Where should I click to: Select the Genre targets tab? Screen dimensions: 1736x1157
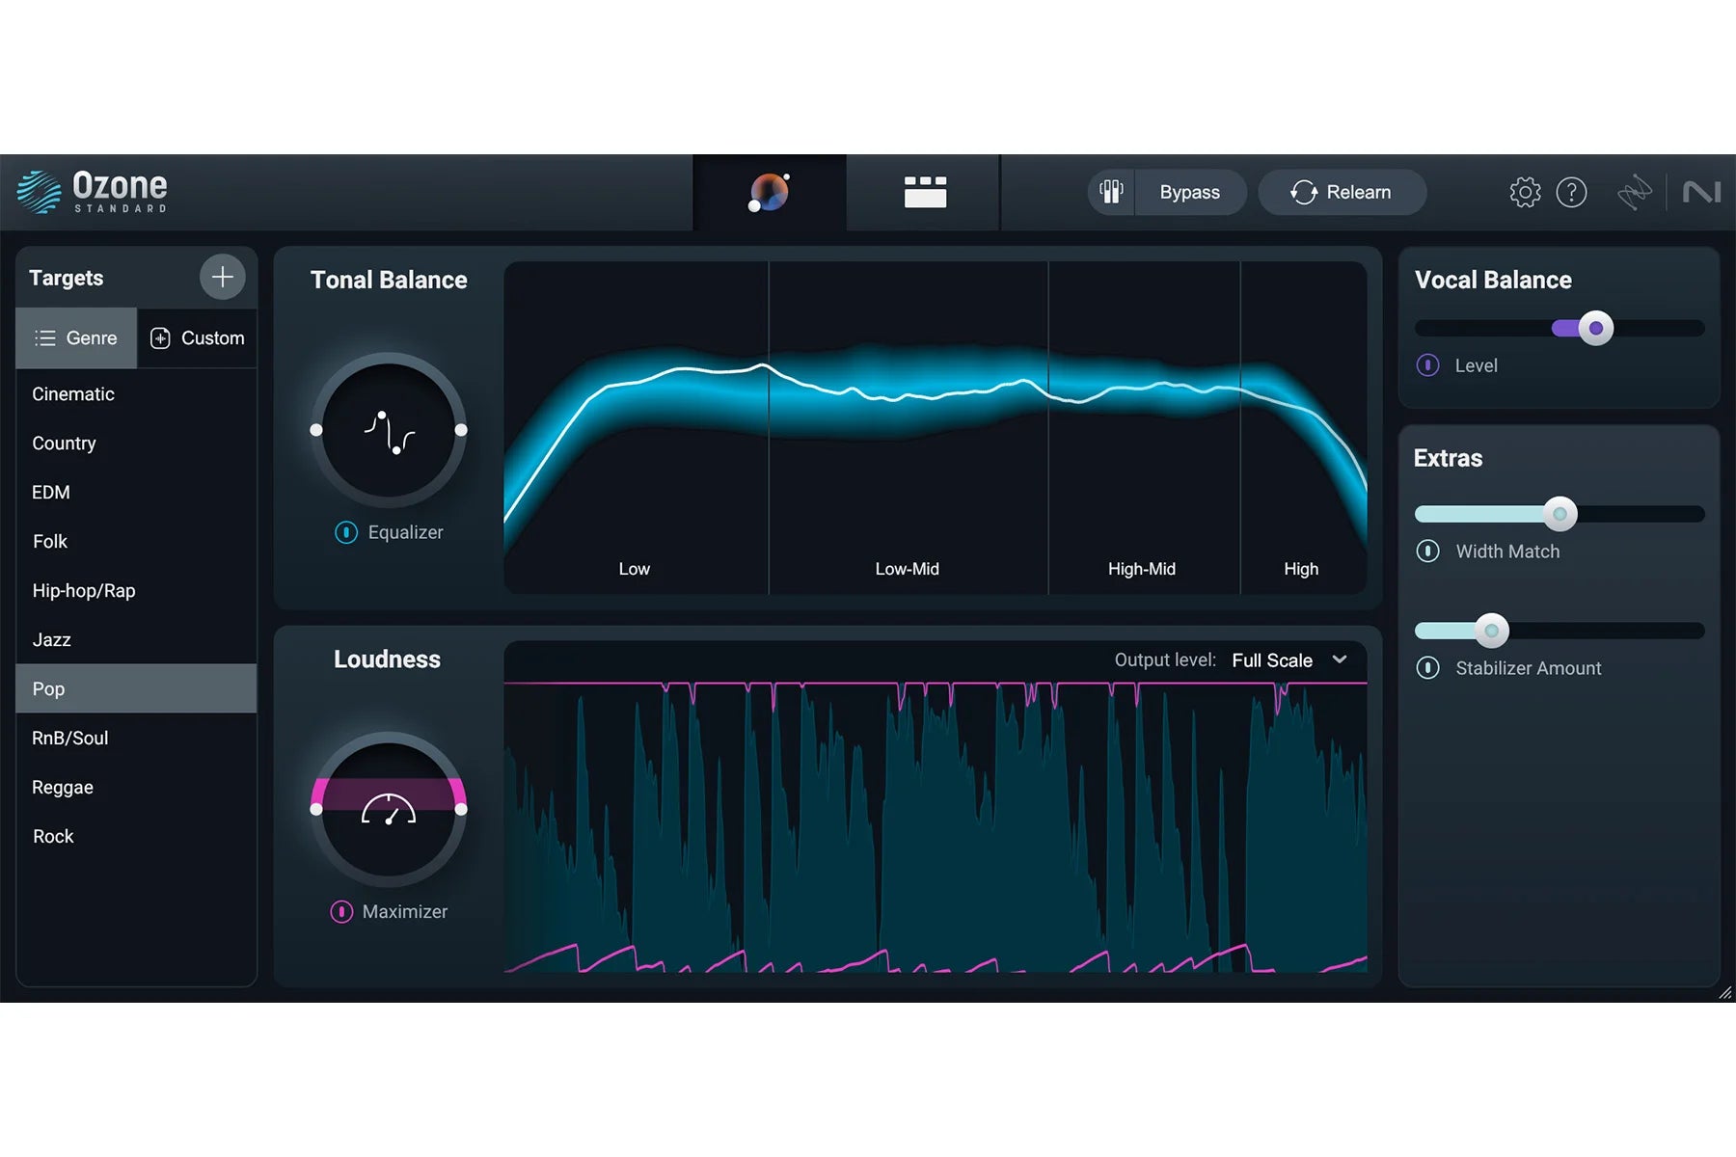[x=76, y=338]
